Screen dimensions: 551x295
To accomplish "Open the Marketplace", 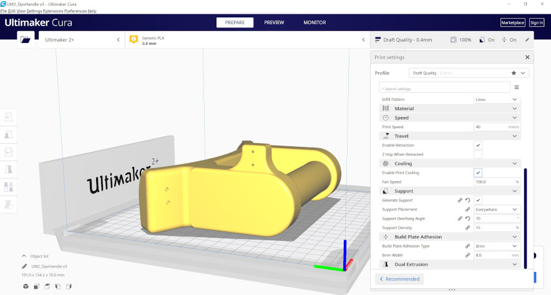I will [513, 22].
